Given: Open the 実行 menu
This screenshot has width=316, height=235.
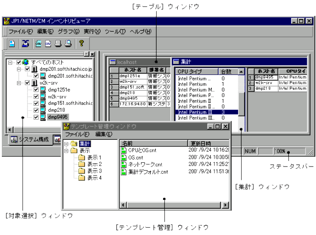Looking at the screenshot, I should click(x=92, y=31).
